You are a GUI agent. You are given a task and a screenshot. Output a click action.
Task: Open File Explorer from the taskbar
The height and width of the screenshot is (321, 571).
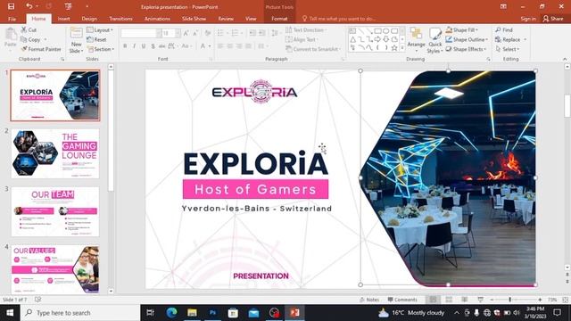pos(192,313)
